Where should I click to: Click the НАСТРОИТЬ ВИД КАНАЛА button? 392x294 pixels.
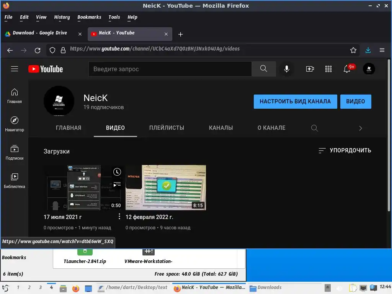tap(295, 101)
